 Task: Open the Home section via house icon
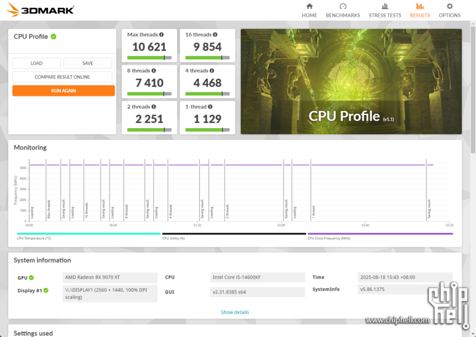[x=309, y=6]
